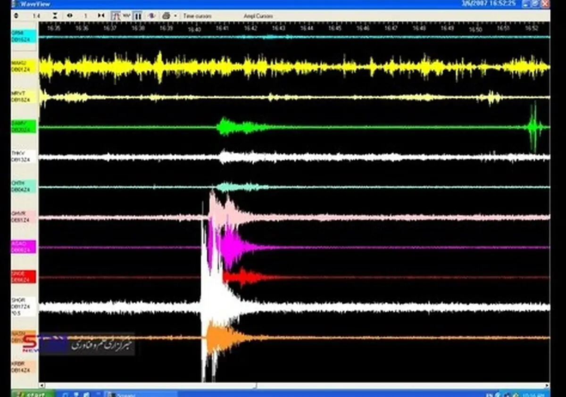Select the bright yellow DB01Z4 channel label
Screen dimensions: 566x397
pyautogui.click(x=24, y=66)
